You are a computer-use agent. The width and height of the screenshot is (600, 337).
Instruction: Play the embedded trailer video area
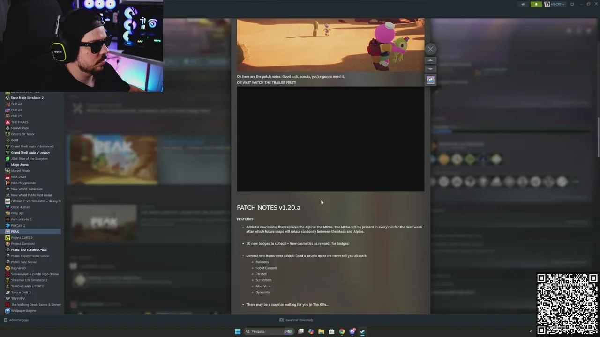[x=330, y=139]
